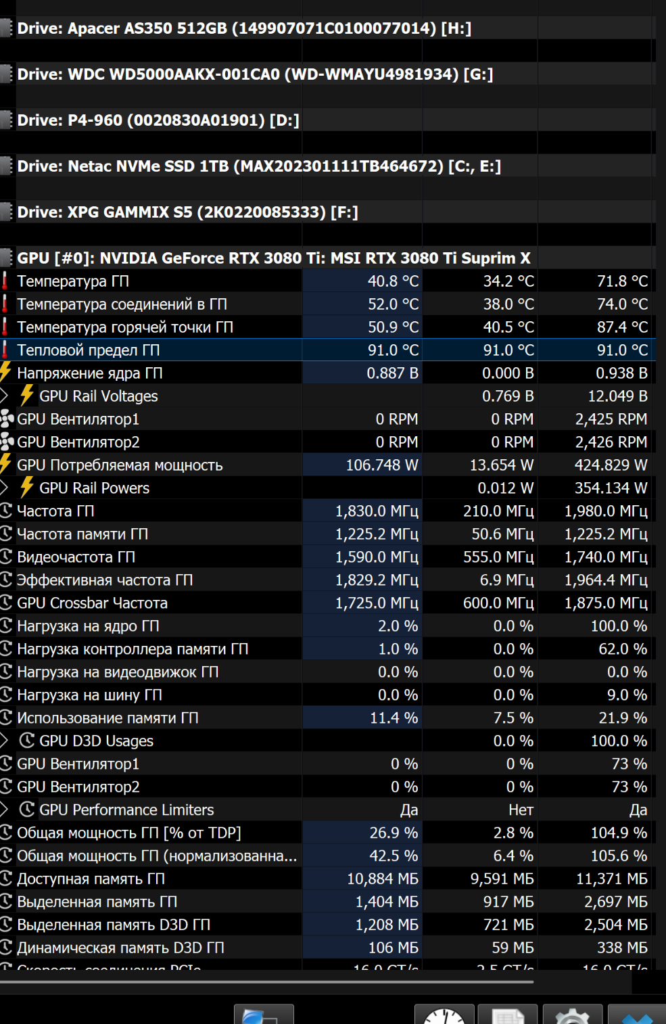Expand the GPU D3D Usages group
666x1024 pixels.
(x=5, y=741)
